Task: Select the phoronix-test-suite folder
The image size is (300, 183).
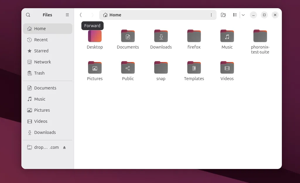Action: tap(260, 36)
